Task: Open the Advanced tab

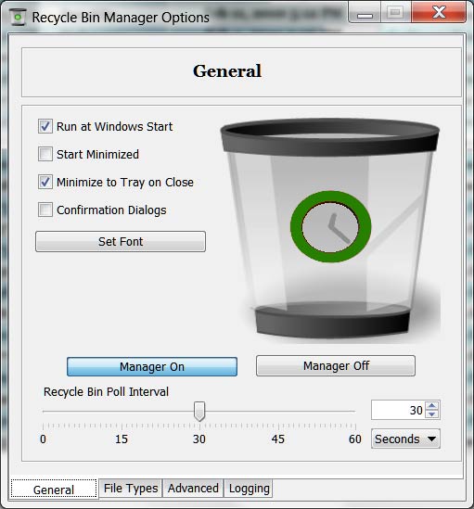Action: coord(193,489)
